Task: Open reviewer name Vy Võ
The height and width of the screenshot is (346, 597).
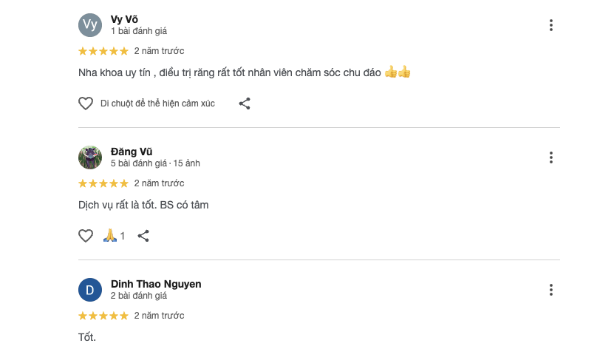Action: (126, 19)
